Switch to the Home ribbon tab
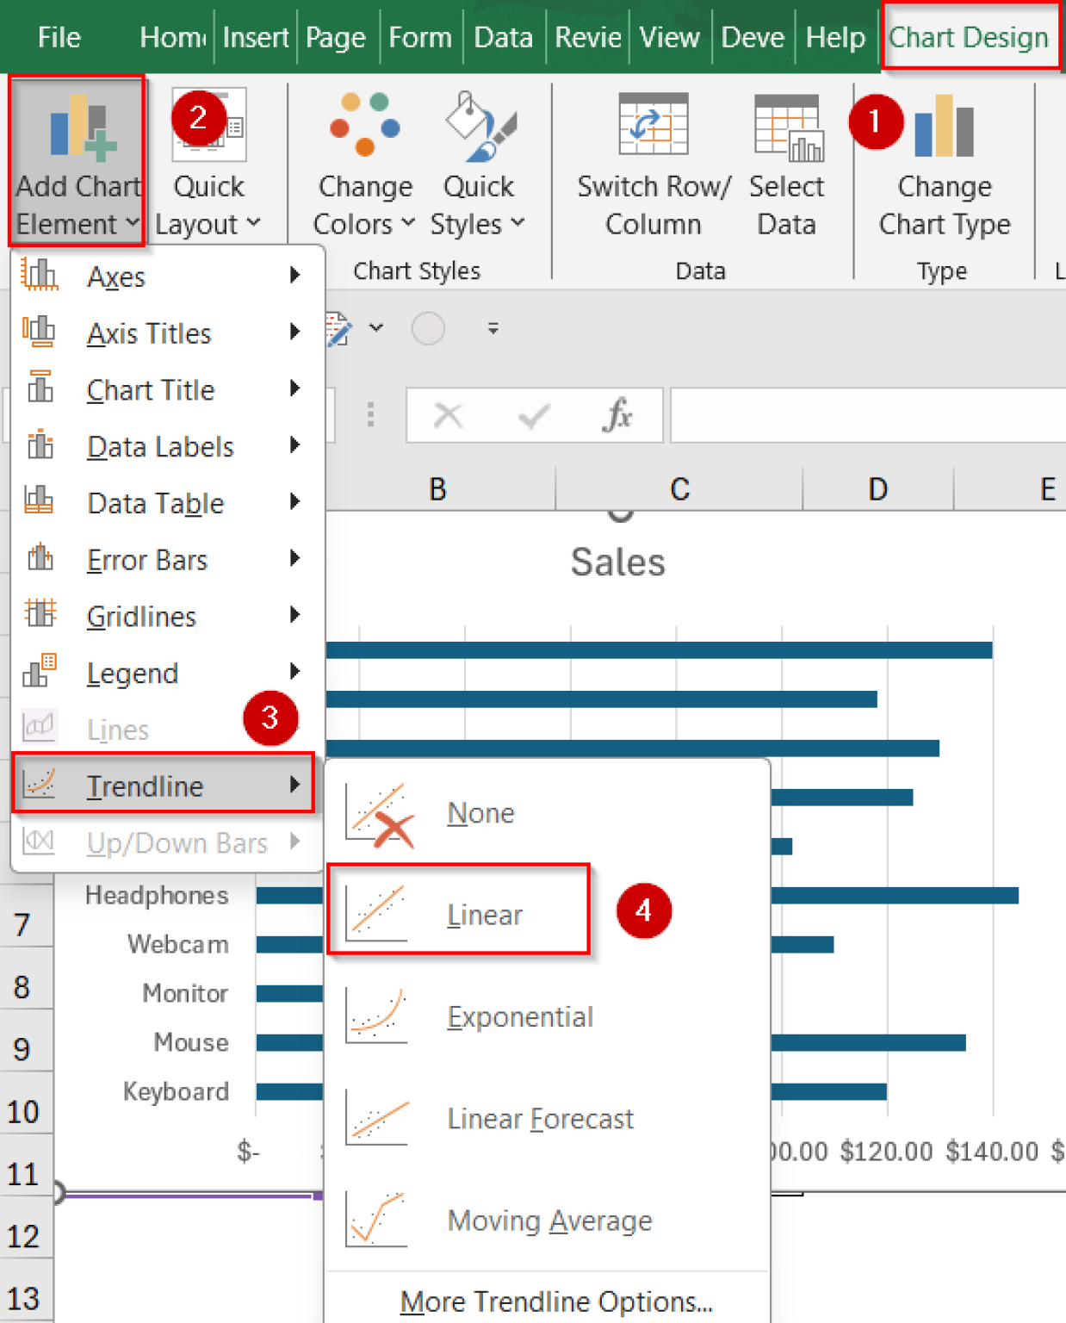Viewport: 1066px width, 1323px height. 169,36
